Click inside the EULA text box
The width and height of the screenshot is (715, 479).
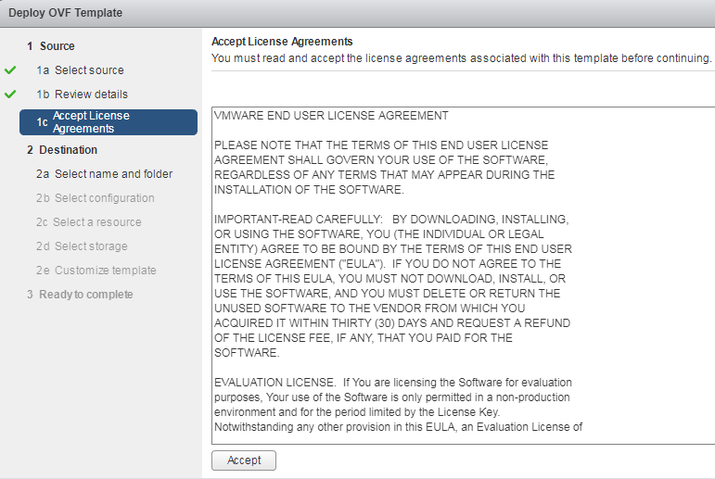click(464, 276)
